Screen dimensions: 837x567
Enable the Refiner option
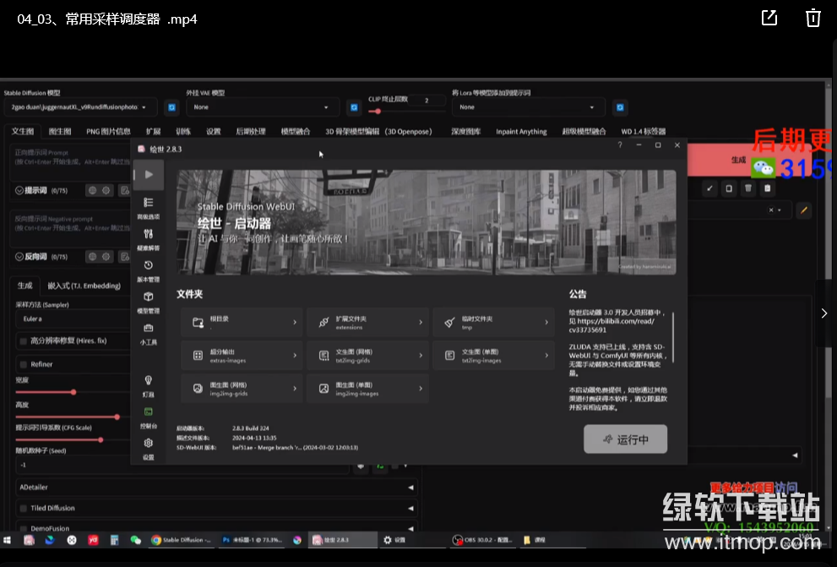click(x=23, y=364)
